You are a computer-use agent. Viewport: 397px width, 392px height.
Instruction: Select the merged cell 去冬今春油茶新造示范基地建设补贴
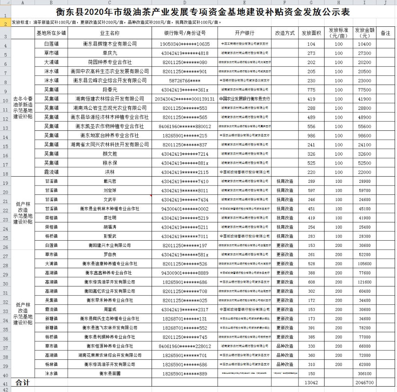[23, 108]
